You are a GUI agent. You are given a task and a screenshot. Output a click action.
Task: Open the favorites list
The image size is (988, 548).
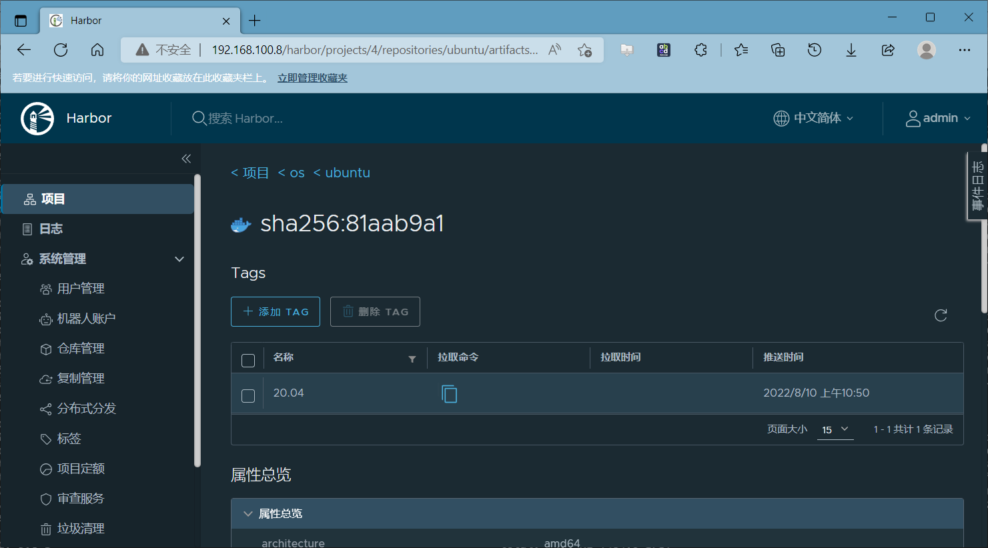[741, 50]
